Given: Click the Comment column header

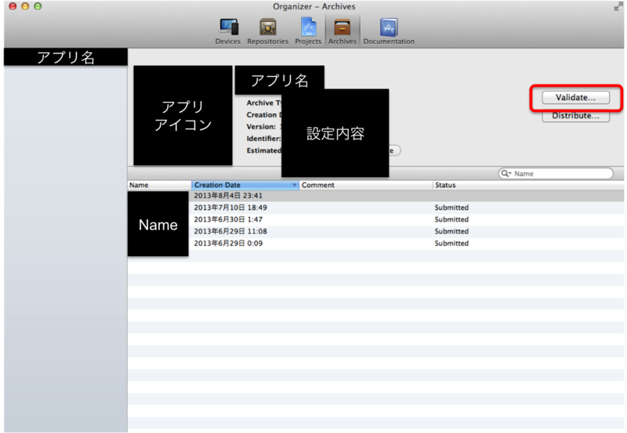Looking at the screenshot, I should (x=365, y=185).
